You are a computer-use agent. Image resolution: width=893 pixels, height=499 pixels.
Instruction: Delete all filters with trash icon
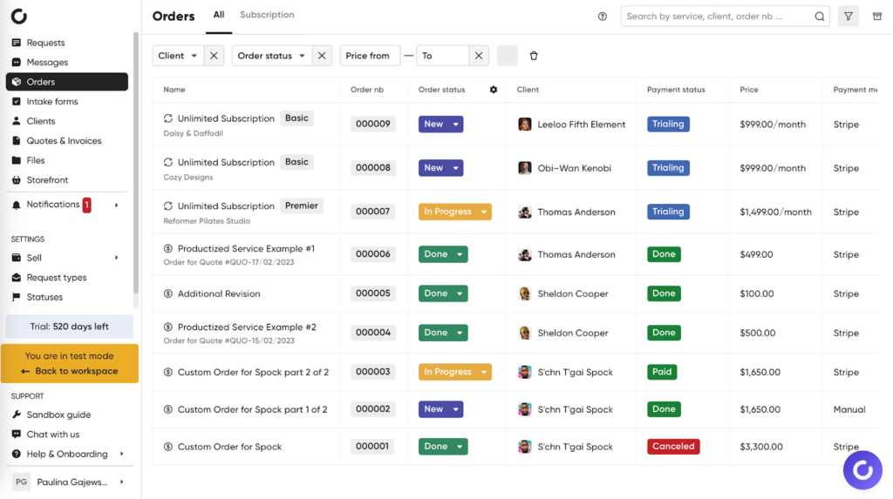click(x=534, y=56)
